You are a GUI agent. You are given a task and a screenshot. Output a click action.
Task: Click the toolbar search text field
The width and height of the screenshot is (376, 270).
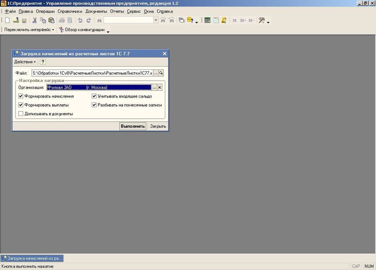pos(129,20)
